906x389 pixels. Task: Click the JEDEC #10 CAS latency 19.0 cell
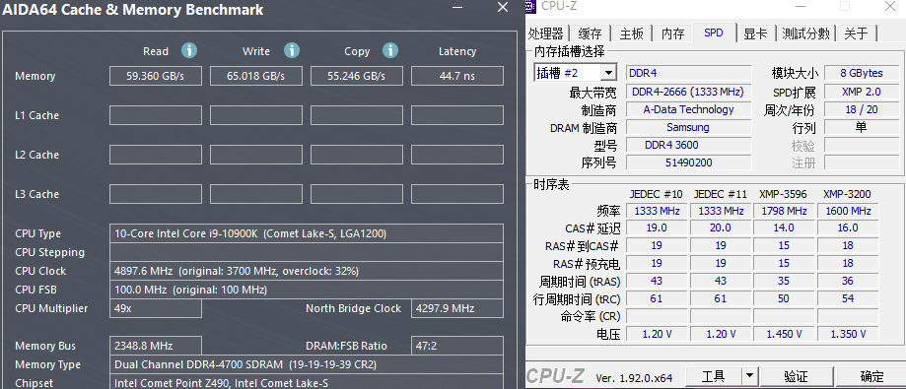coord(657,227)
